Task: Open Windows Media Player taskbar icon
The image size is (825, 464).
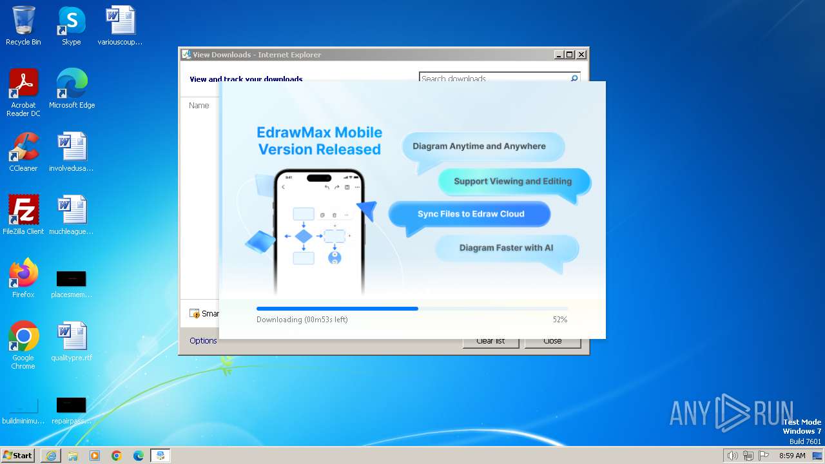Action: coord(95,456)
